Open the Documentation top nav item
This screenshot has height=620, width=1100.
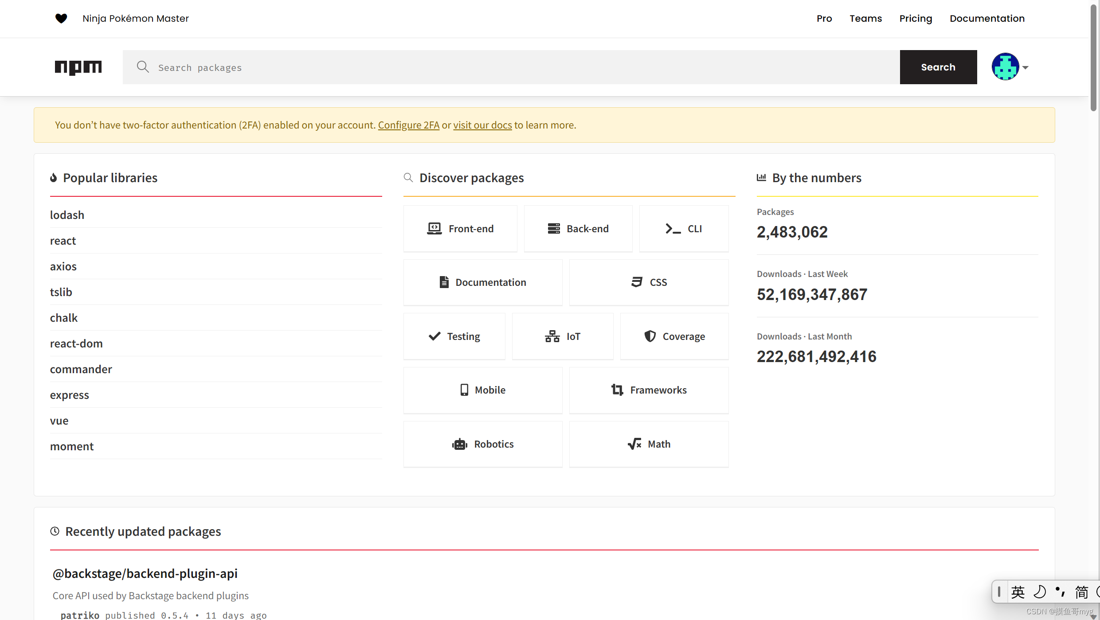[x=987, y=18]
